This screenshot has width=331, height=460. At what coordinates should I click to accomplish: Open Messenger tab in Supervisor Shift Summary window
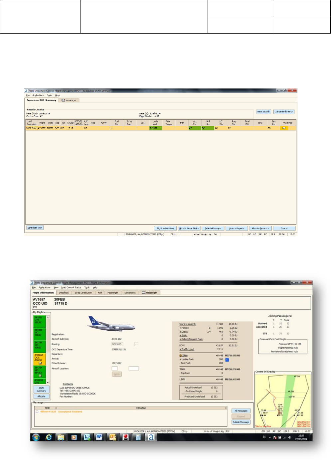click(69, 100)
